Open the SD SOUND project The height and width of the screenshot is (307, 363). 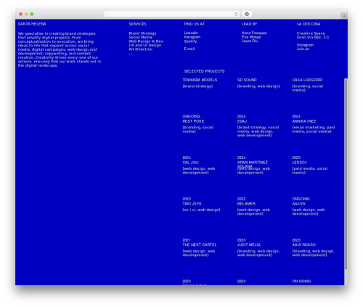click(247, 80)
